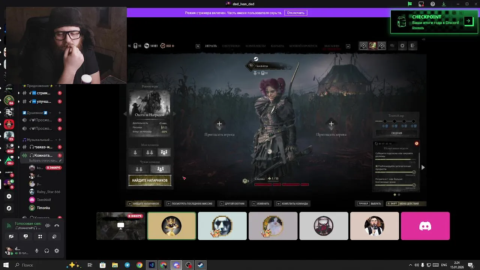Screen dimensions: 480x270
Task: Open the ИГРАТЬ tab
Action: (211, 46)
